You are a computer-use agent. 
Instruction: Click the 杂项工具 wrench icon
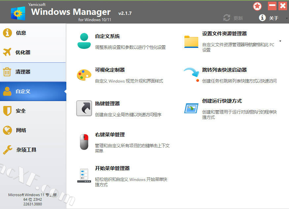click(x=8, y=150)
